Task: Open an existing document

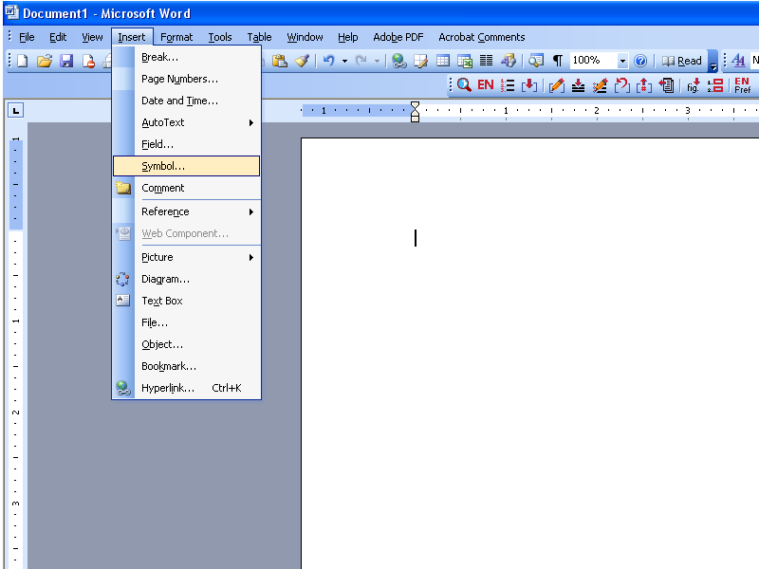Action: (45, 60)
